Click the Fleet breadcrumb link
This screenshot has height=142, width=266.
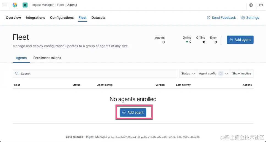coord(61,5)
